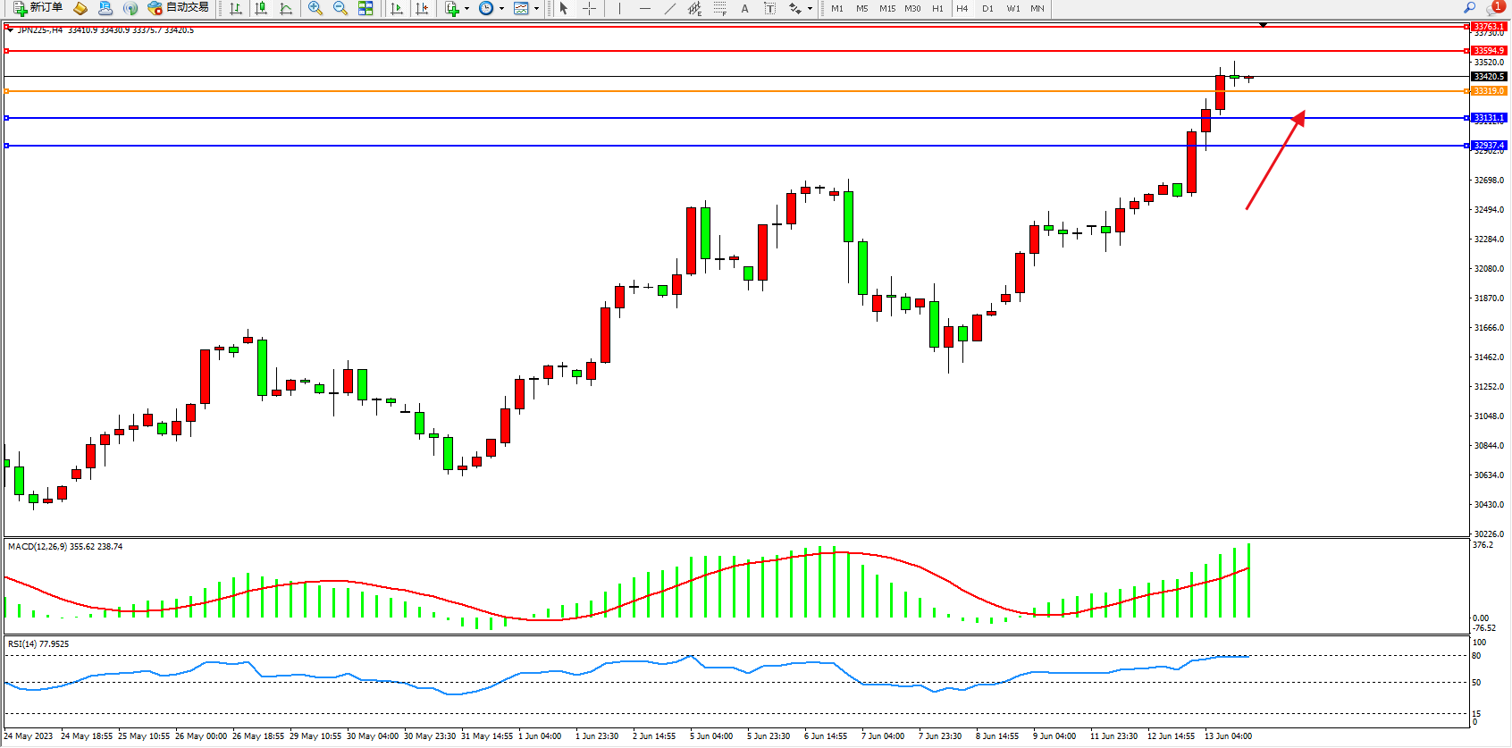Image resolution: width=1512 pixels, height=748 pixels.
Task: Open the search magnifier in top right
Action: click(1469, 7)
